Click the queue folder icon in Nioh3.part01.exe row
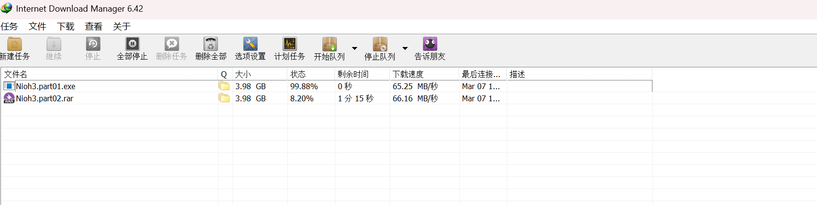The height and width of the screenshot is (205, 817). coord(224,86)
